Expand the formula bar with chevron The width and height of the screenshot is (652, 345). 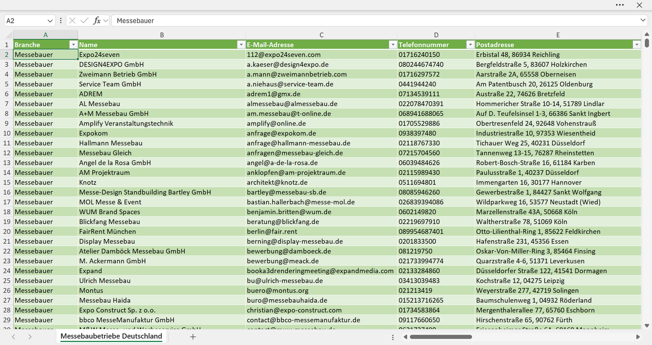pos(643,20)
